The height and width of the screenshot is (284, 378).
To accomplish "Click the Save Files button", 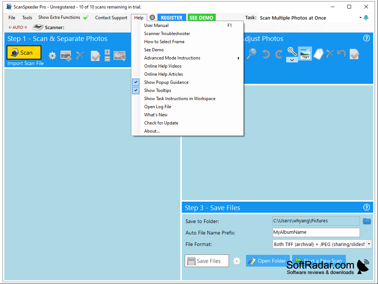I will (x=207, y=261).
